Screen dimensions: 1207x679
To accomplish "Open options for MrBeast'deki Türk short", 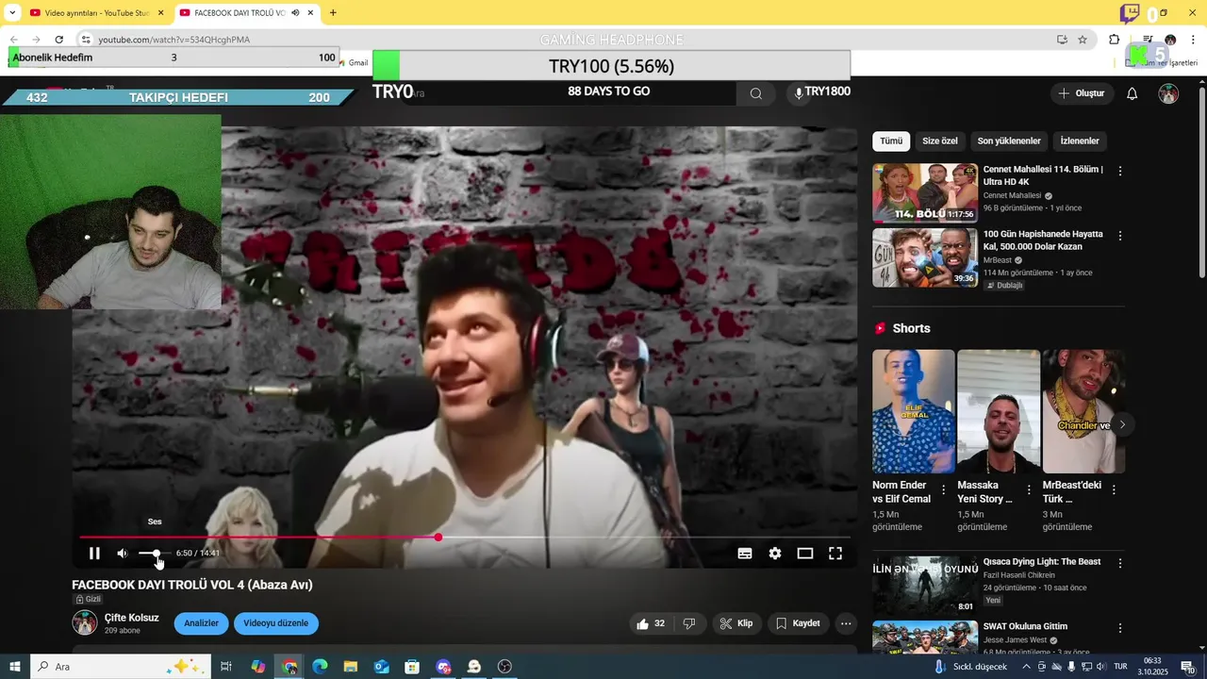I will point(1114,490).
